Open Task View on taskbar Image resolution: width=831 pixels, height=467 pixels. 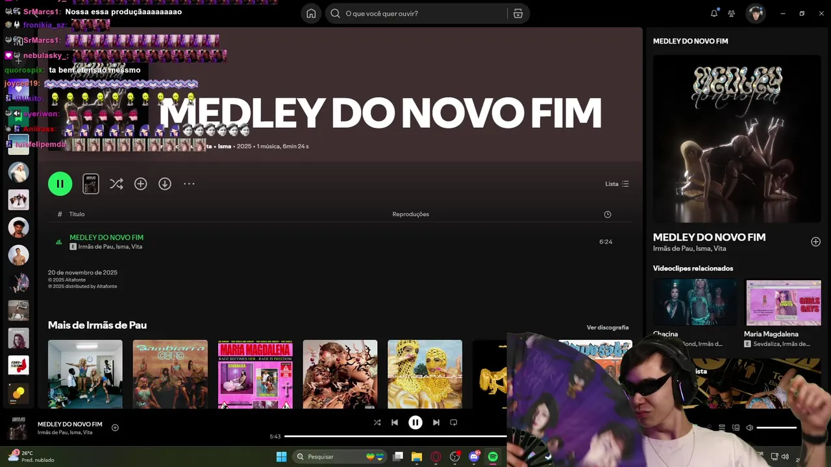tap(398, 457)
